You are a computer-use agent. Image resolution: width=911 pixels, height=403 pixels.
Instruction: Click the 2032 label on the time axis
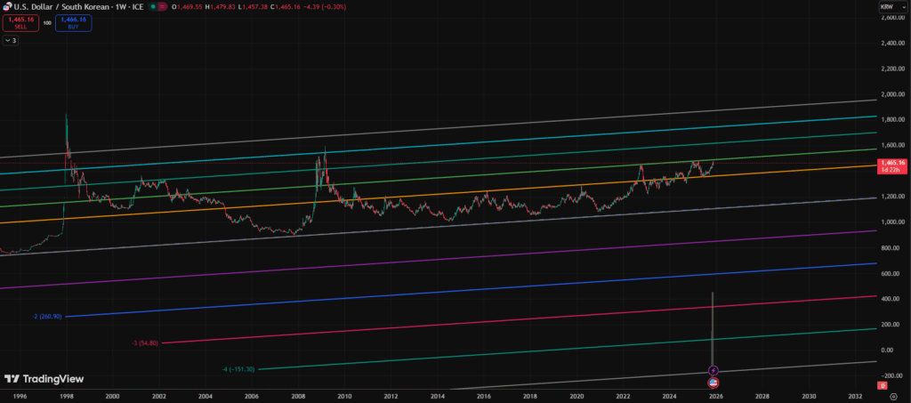[855, 396]
